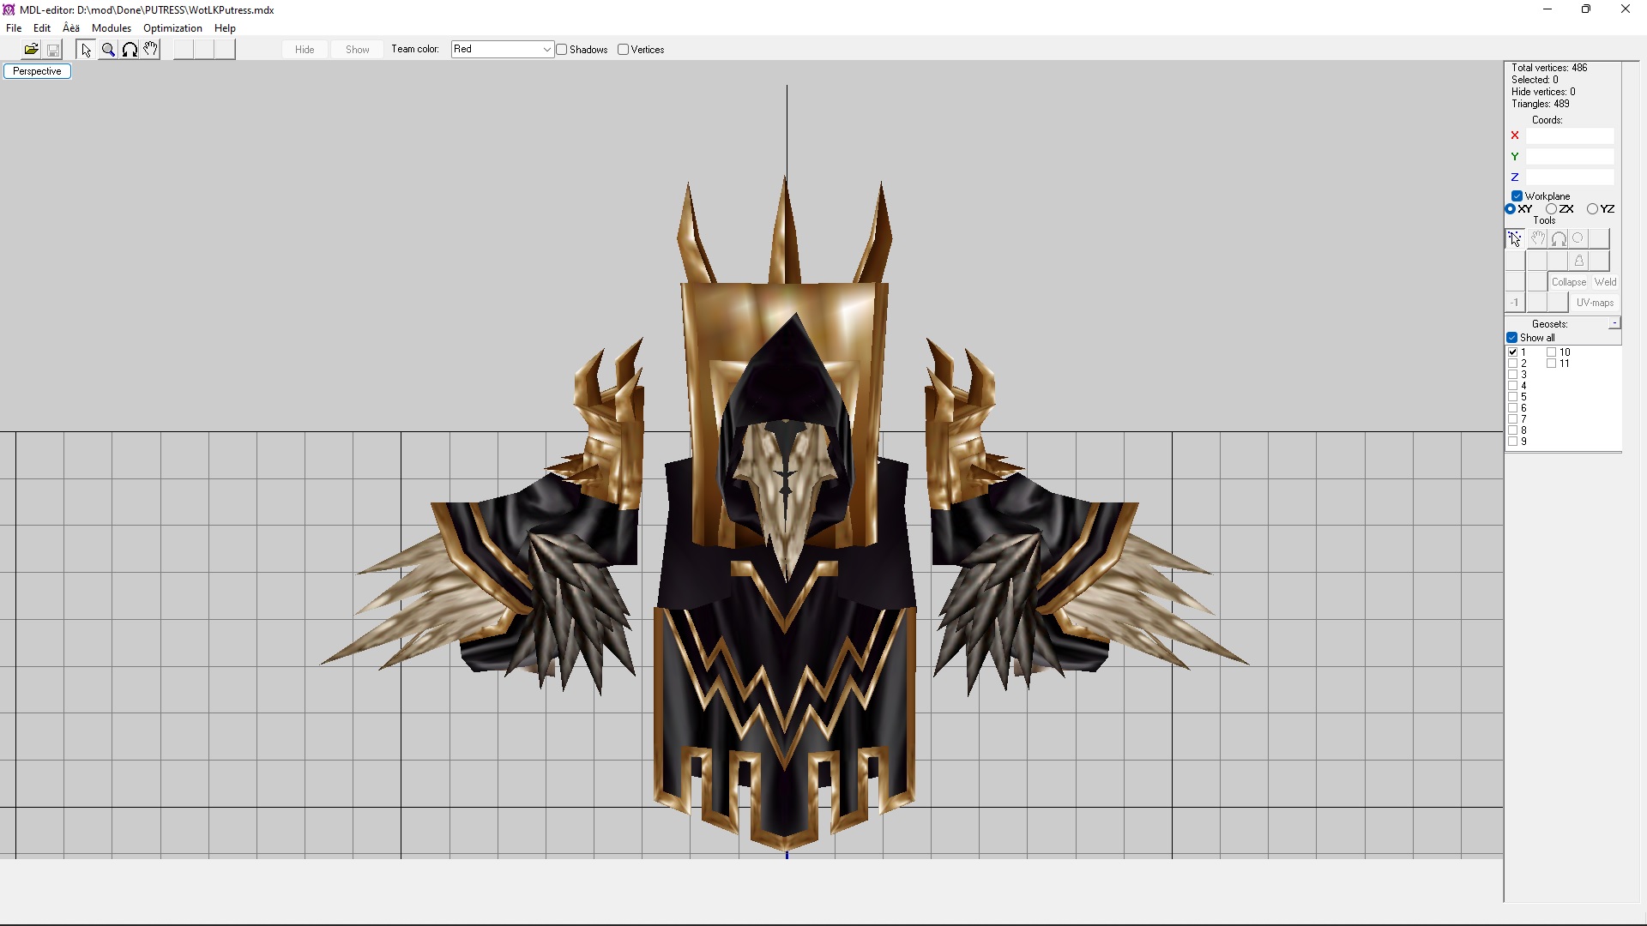Check geoset 5 checkbox

point(1513,397)
